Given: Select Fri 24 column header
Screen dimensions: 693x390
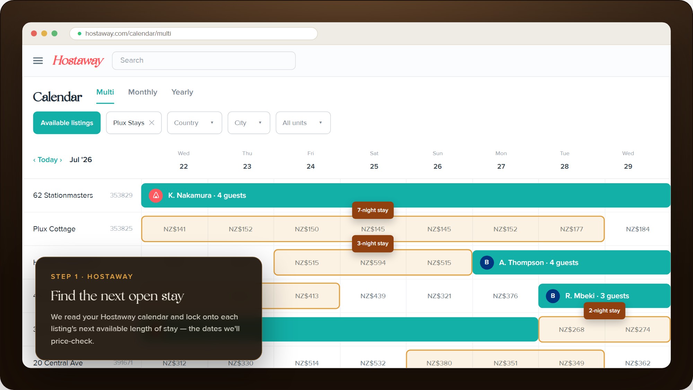Looking at the screenshot, I should [x=310, y=160].
